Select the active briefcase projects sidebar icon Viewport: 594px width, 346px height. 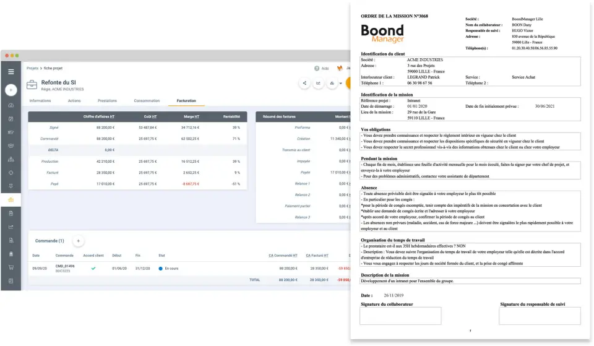[x=11, y=200]
